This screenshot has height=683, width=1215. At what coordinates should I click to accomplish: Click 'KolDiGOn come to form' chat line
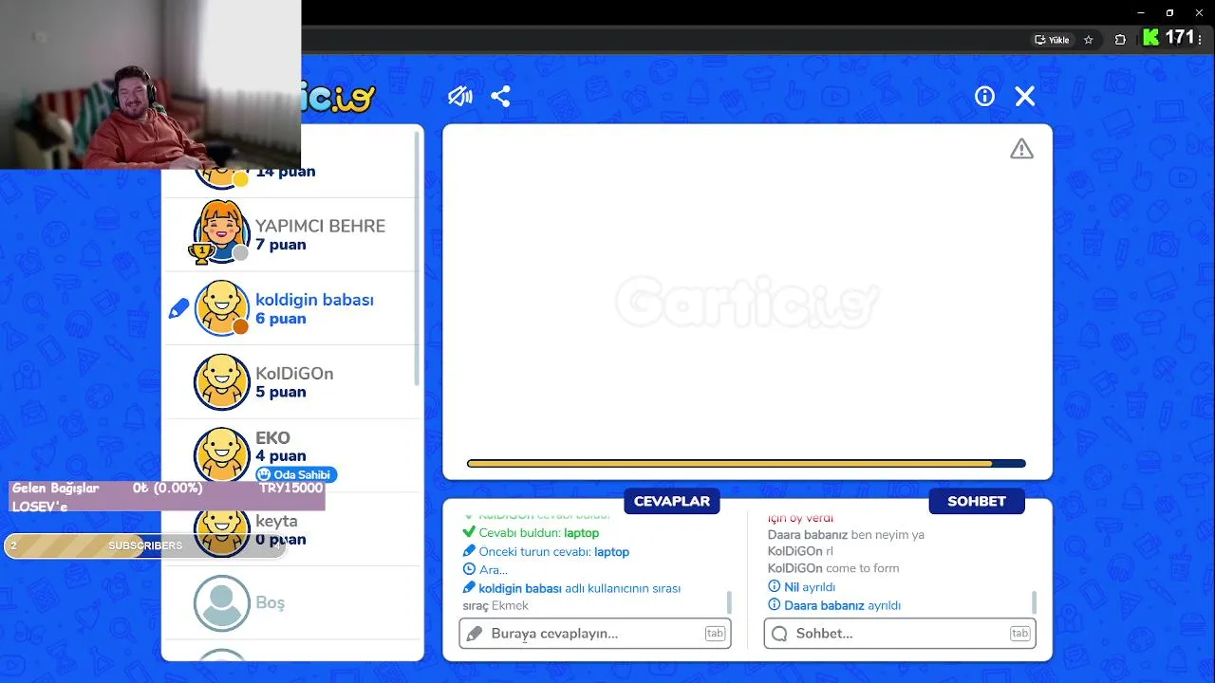(833, 568)
